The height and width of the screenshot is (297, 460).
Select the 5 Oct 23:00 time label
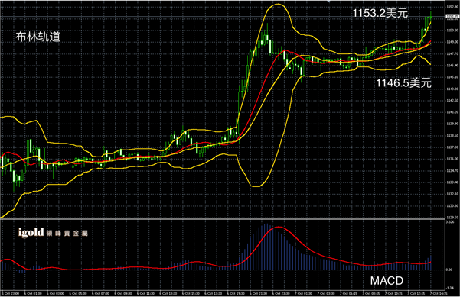pyautogui.click(x=10, y=293)
